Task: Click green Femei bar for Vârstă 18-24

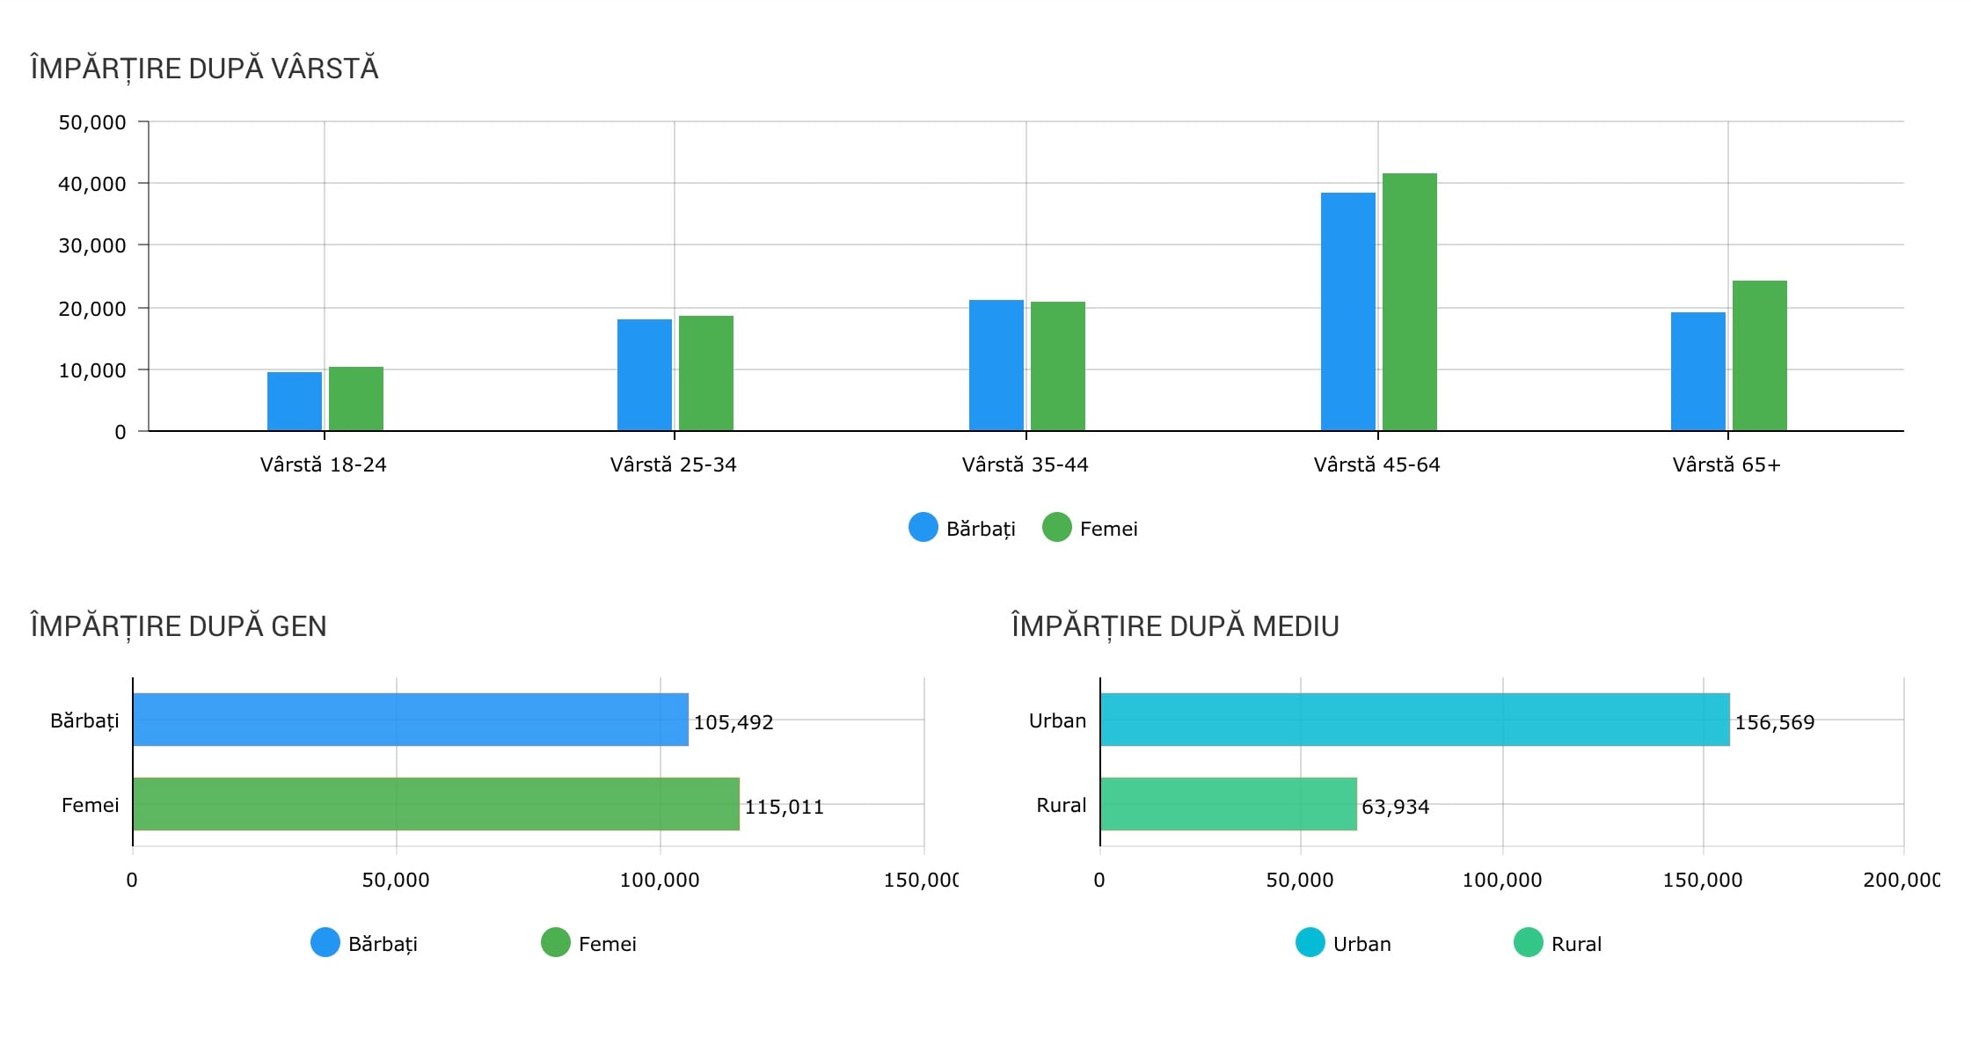Action: pyautogui.click(x=356, y=399)
